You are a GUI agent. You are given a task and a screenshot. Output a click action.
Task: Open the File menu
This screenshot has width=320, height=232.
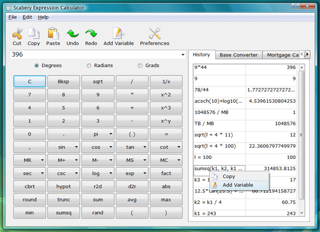[x=12, y=17]
